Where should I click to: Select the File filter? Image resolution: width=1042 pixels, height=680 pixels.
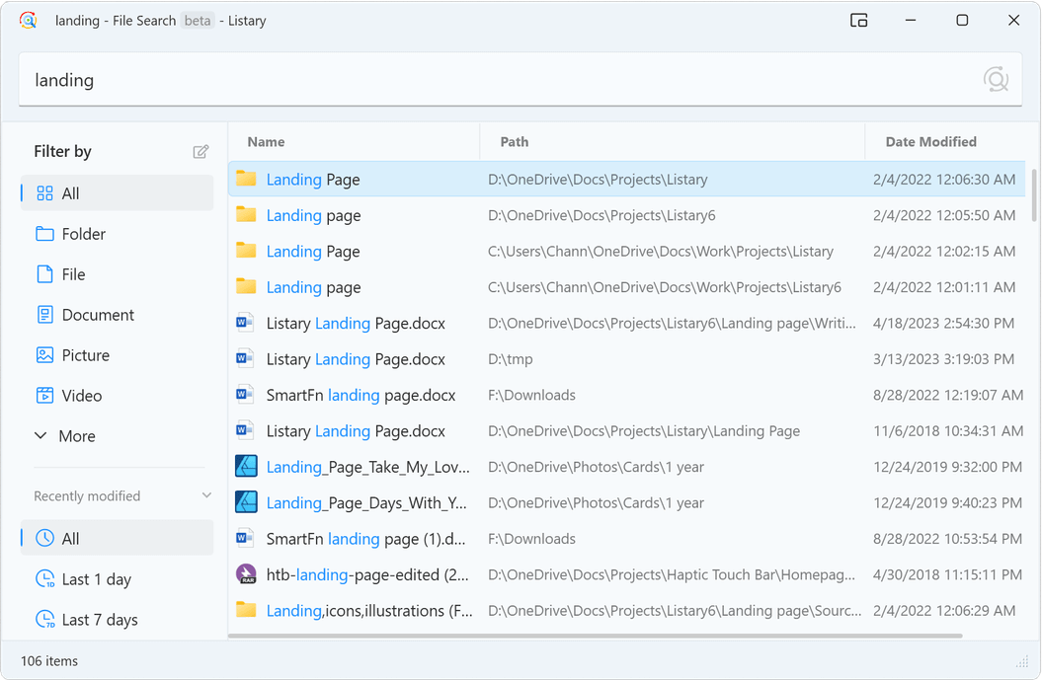(117, 274)
